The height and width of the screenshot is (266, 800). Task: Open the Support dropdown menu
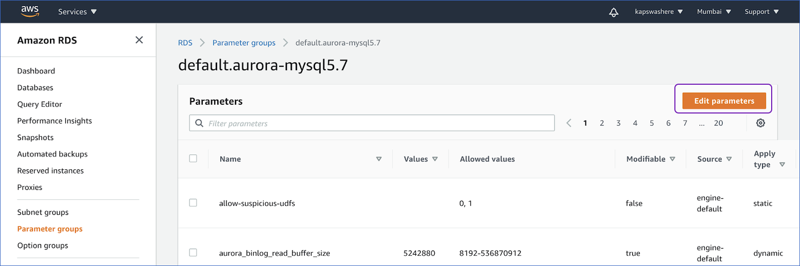762,11
